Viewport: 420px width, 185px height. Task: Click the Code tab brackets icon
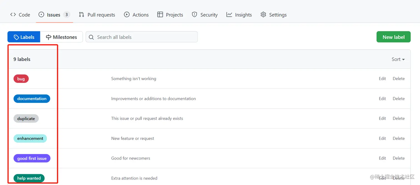pos(13,15)
